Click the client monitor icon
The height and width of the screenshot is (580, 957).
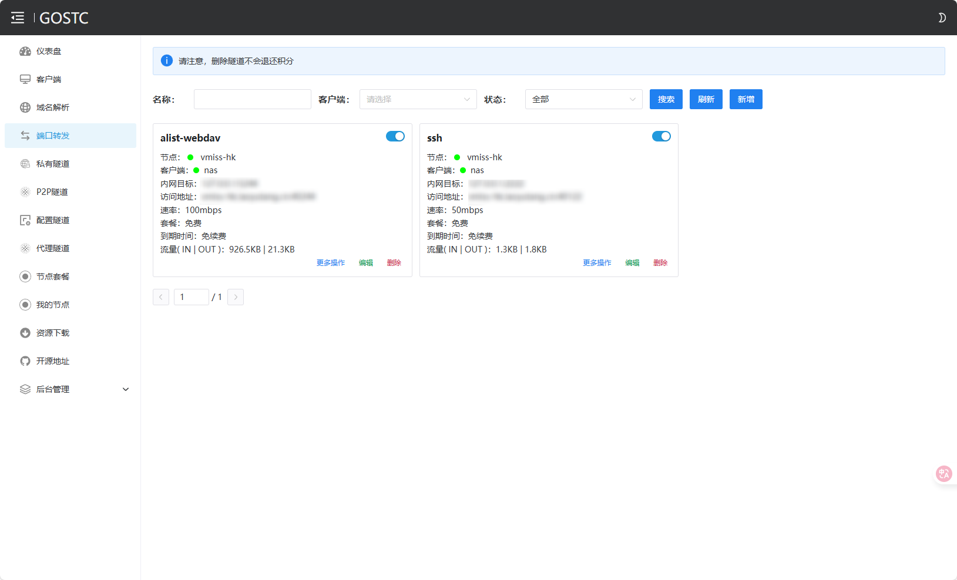25,79
